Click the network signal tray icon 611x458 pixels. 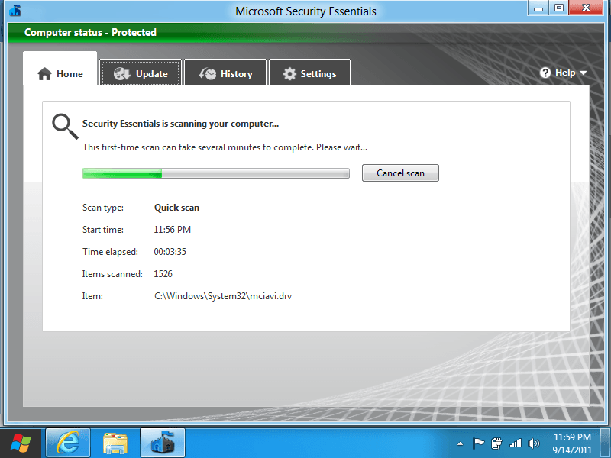tap(516, 443)
